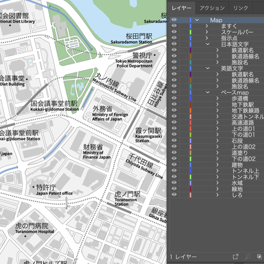
Task: Click the export layers icon in panel footer
Action: (235, 257)
